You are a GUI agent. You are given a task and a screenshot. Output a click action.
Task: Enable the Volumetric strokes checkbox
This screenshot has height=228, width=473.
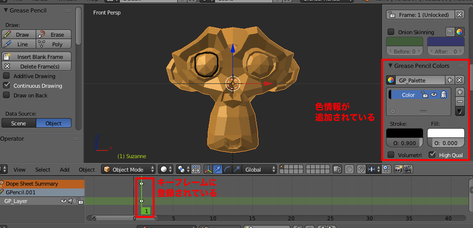(x=391, y=155)
